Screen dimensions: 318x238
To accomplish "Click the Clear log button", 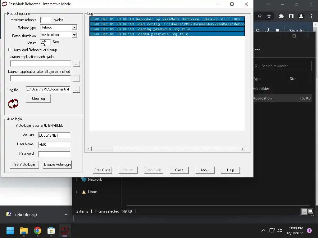I will (x=38, y=99).
